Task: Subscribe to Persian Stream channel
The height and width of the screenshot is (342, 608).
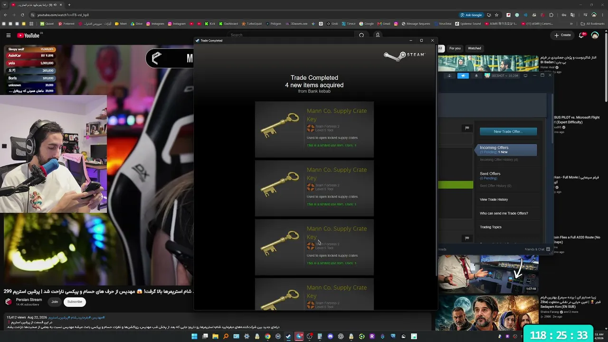Action: [75, 302]
